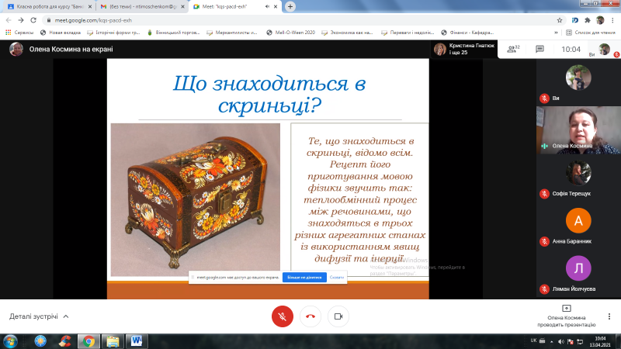621x349 pixels.
Task: Reload the page
Action: coord(33,20)
